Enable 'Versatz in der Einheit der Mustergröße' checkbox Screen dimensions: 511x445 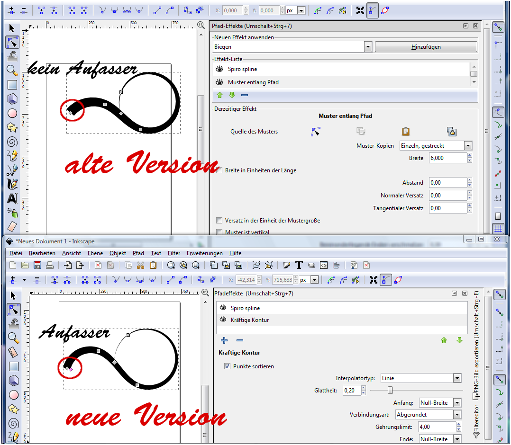(x=219, y=221)
